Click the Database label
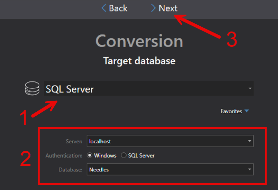Viewport: 278px width, 190px height. (70, 170)
